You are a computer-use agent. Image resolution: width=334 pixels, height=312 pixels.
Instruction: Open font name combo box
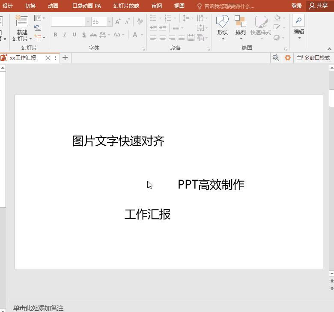click(x=71, y=21)
